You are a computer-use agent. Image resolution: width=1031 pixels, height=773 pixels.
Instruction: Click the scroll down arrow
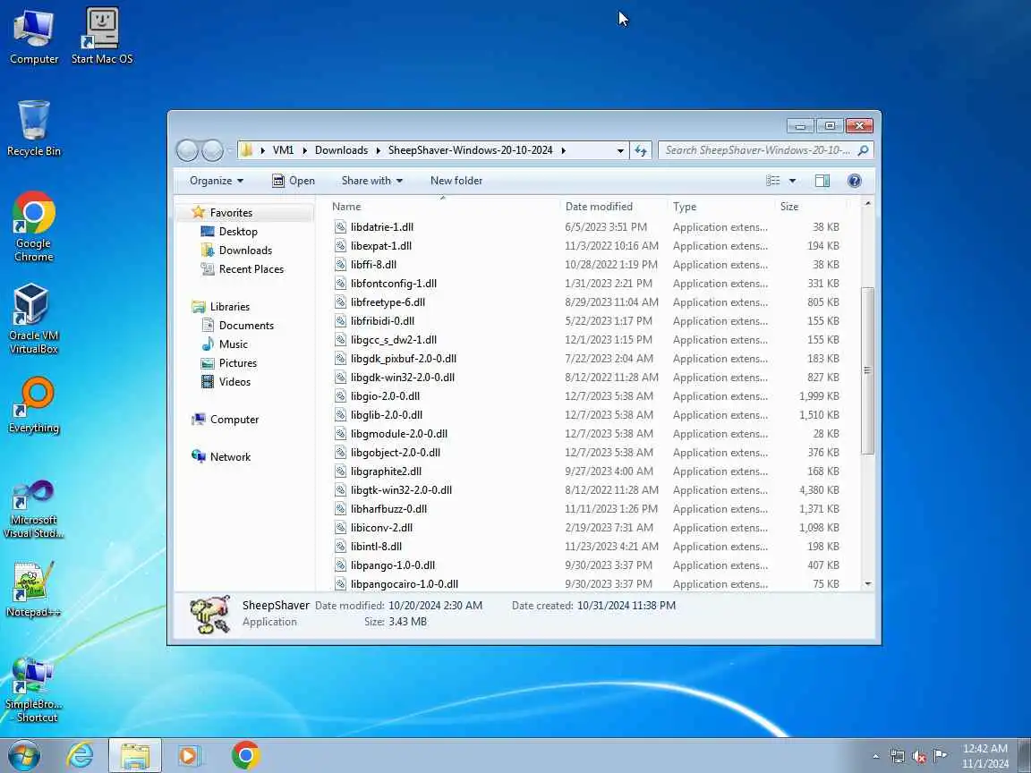tap(867, 583)
